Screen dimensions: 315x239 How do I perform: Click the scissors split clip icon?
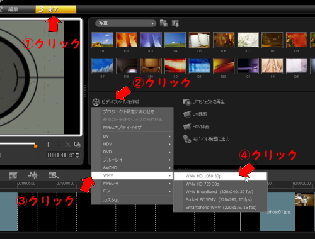(67, 144)
